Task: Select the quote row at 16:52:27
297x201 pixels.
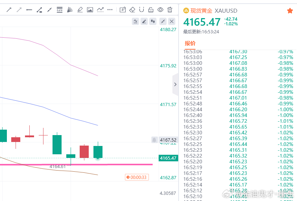Action: (238, 138)
